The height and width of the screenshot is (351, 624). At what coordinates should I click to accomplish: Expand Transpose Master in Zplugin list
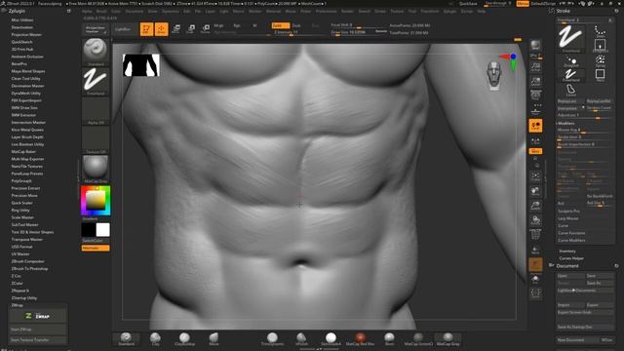(26, 239)
